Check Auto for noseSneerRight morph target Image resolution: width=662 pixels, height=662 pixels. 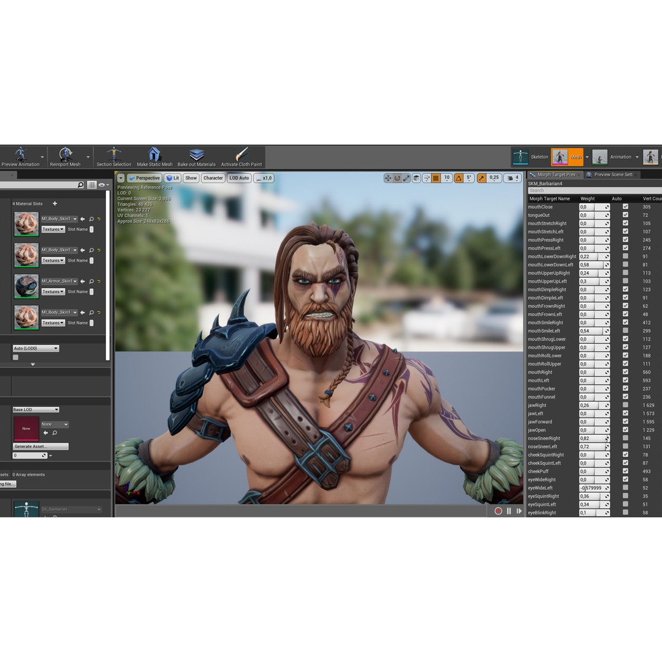(625, 438)
